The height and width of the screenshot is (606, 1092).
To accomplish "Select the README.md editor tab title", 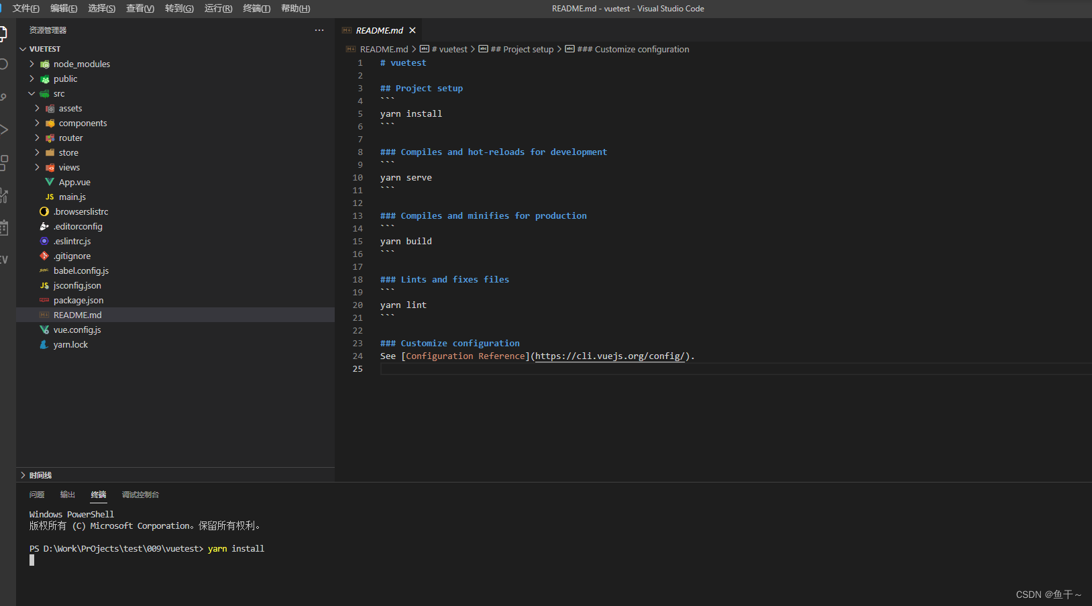I will pyautogui.click(x=380, y=30).
